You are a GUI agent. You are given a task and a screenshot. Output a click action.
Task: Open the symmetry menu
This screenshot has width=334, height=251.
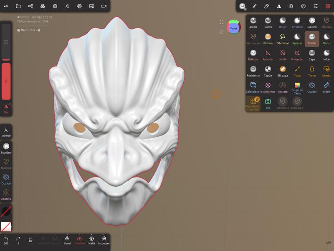(279, 6)
